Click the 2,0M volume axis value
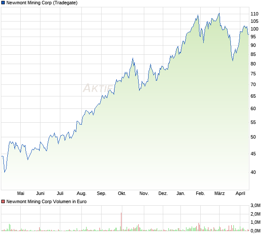The width and height of the screenshot is (267, 235). [x=255, y=214]
